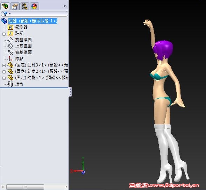Switch to the ConfigurationManager tab
This screenshot has height=190, width=206.
pos(24,6)
